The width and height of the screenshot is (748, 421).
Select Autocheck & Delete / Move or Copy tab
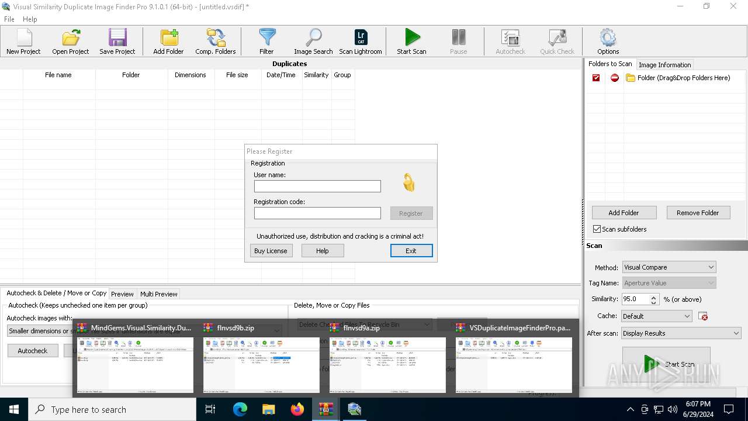click(56, 294)
